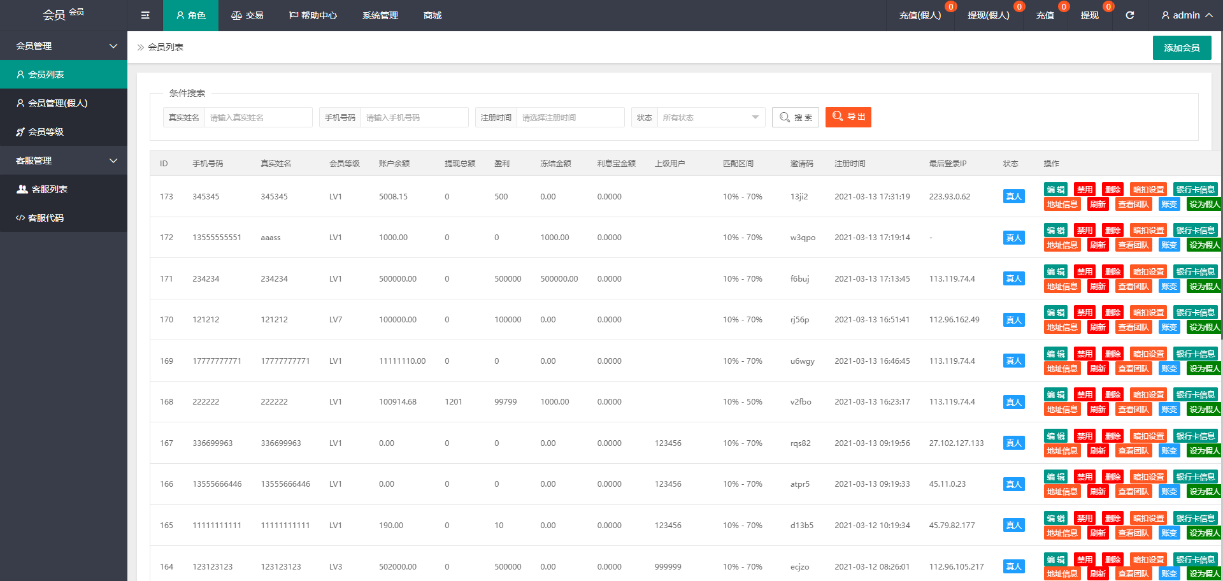Click the 添加会员 button
1223x581 pixels.
tap(1182, 48)
